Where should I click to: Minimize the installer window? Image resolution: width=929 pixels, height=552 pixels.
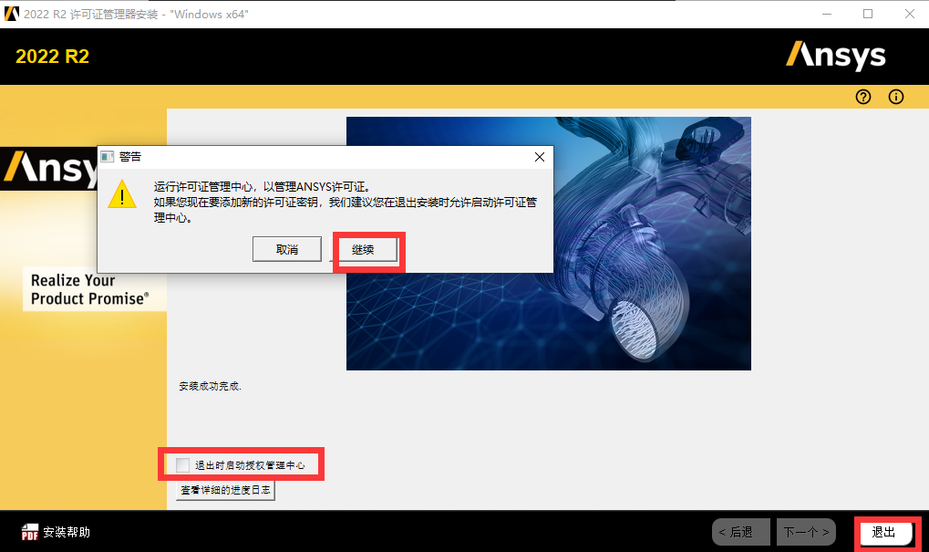coord(827,14)
